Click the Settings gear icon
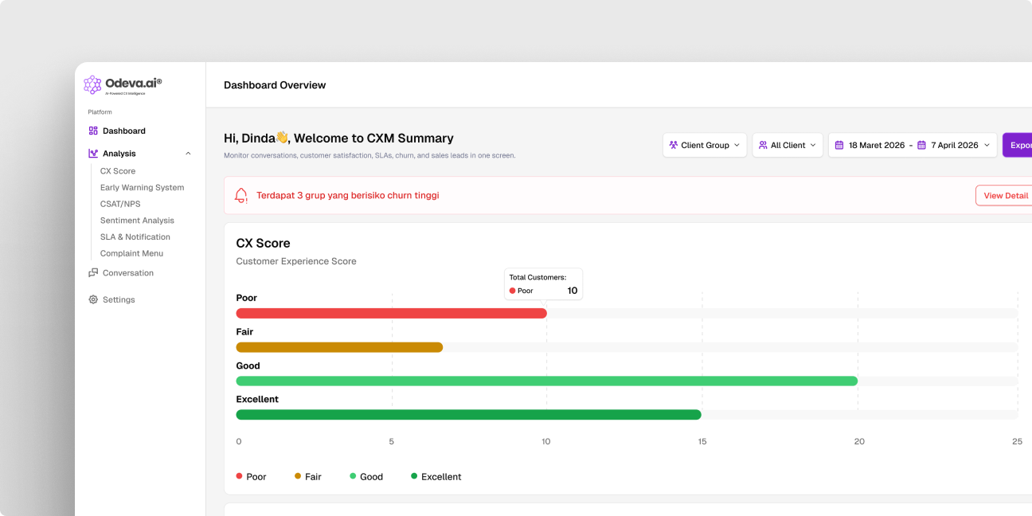The image size is (1032, 516). 93,300
